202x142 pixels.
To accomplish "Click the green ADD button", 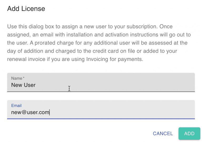I will coord(189,134).
